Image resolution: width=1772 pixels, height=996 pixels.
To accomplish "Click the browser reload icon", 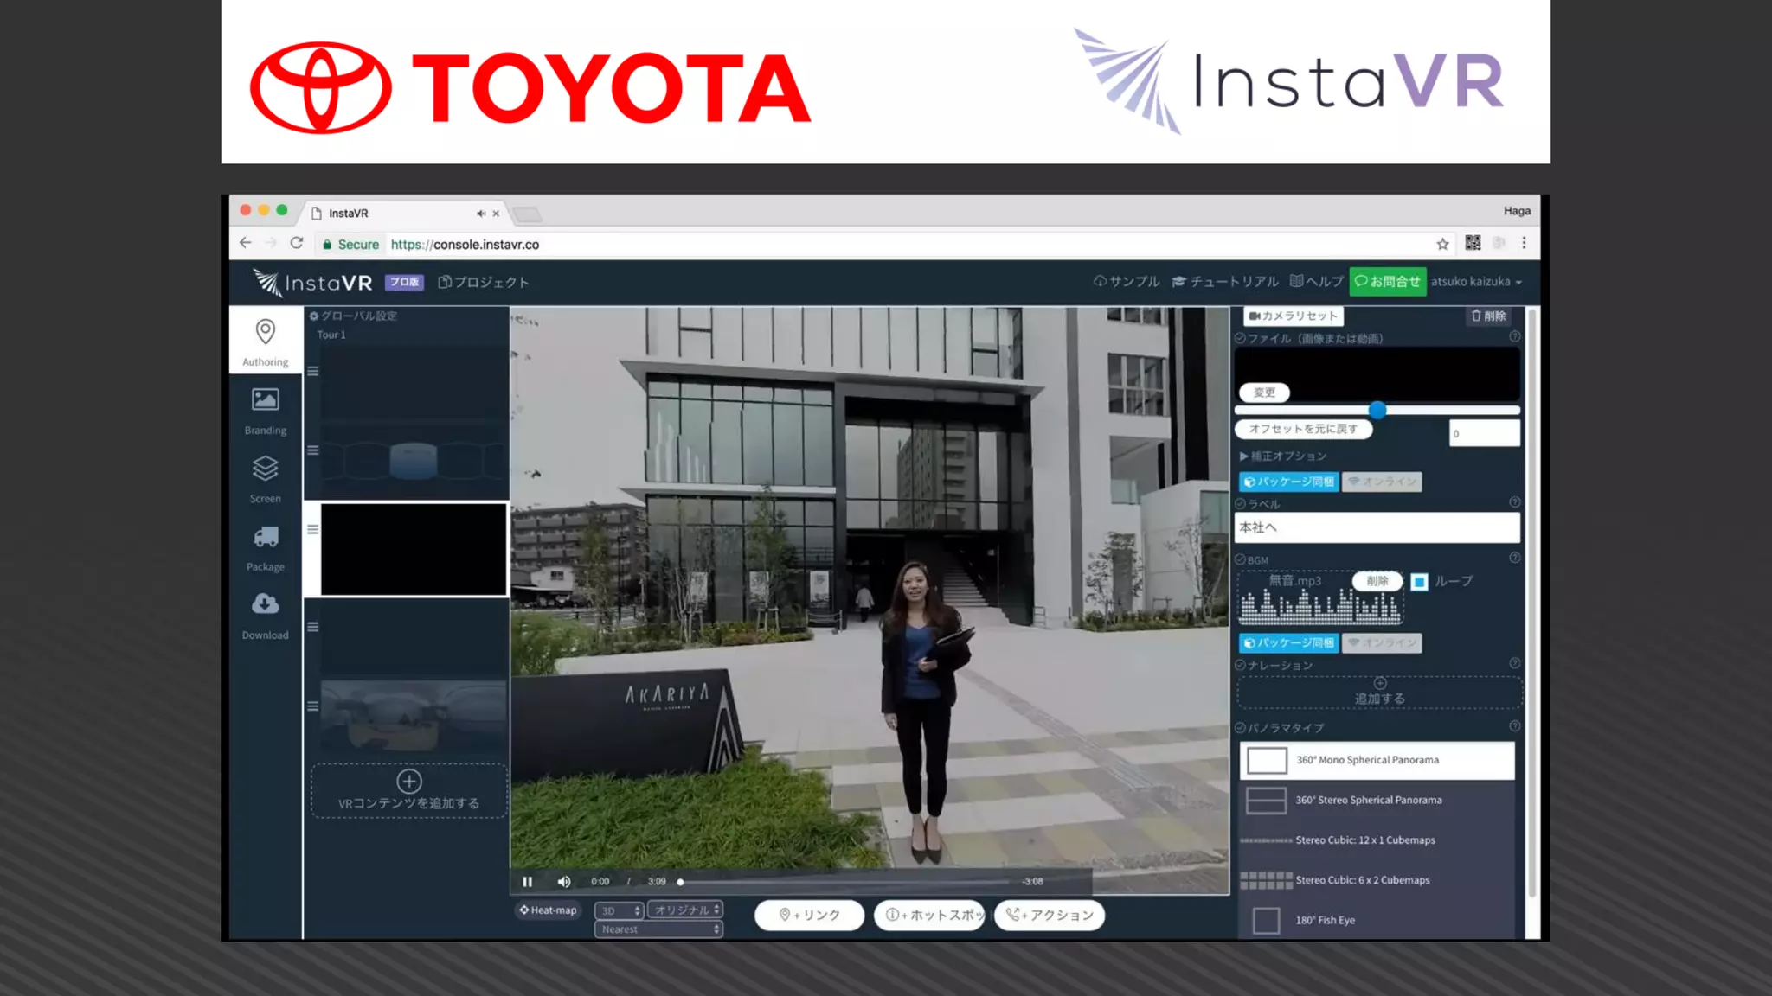I will click(297, 244).
